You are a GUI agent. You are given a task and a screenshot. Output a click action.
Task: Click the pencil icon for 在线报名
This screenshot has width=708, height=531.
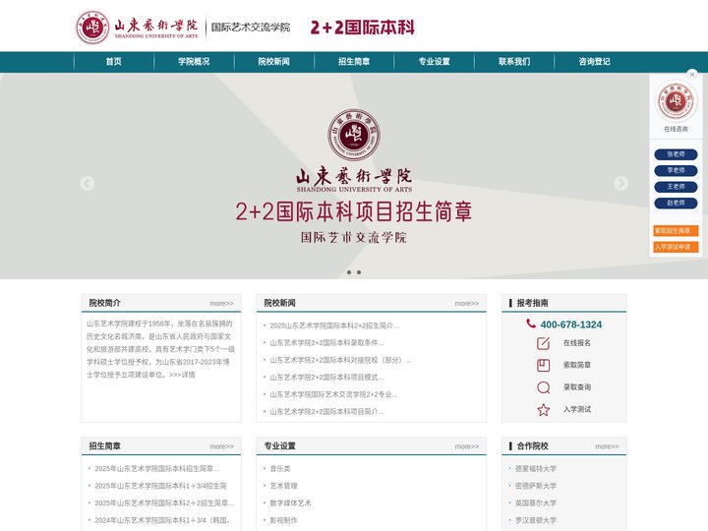(x=543, y=343)
